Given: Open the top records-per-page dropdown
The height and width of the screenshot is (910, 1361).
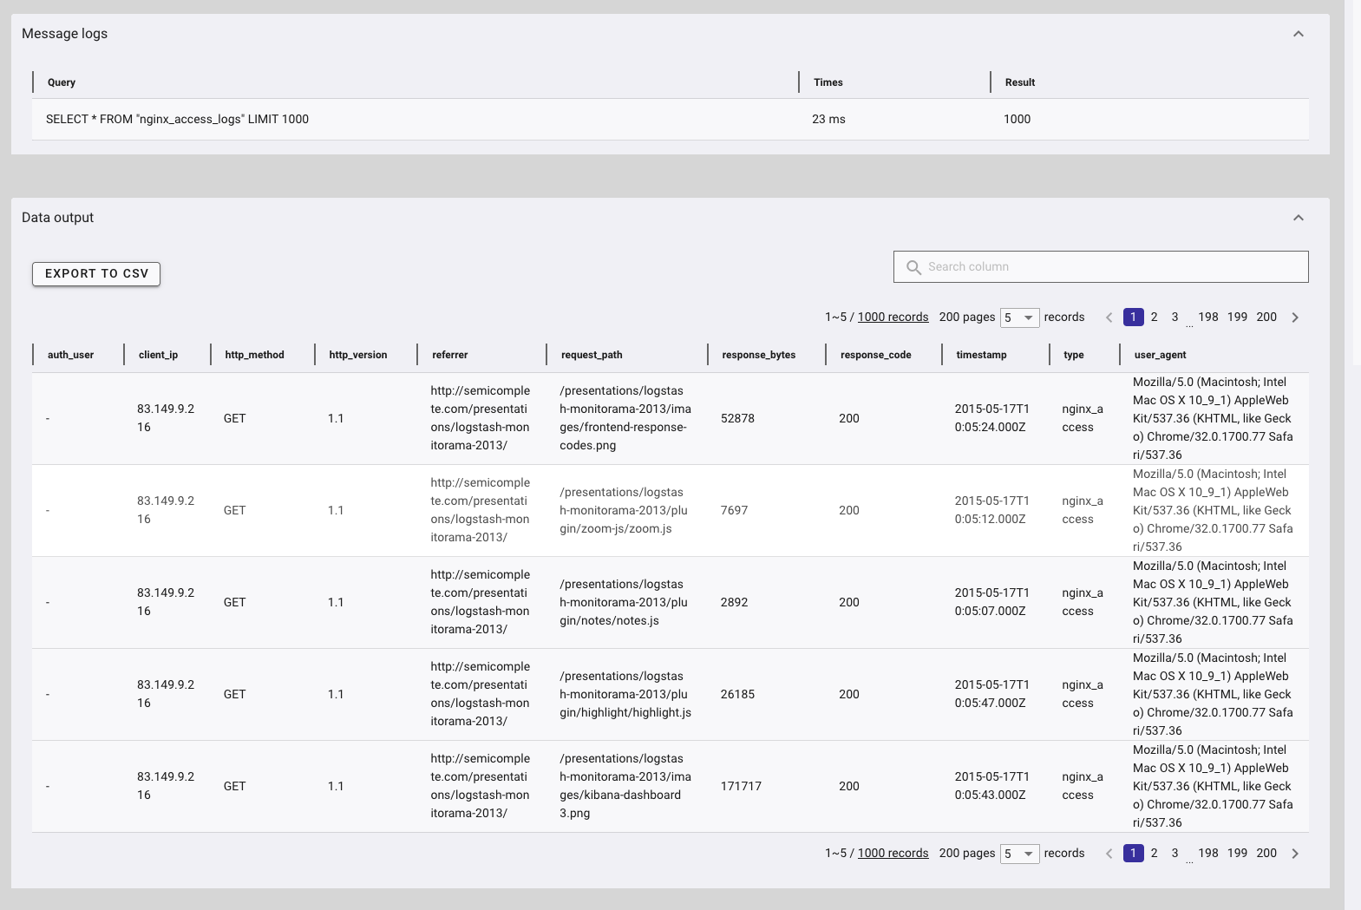Looking at the screenshot, I should click(1019, 318).
